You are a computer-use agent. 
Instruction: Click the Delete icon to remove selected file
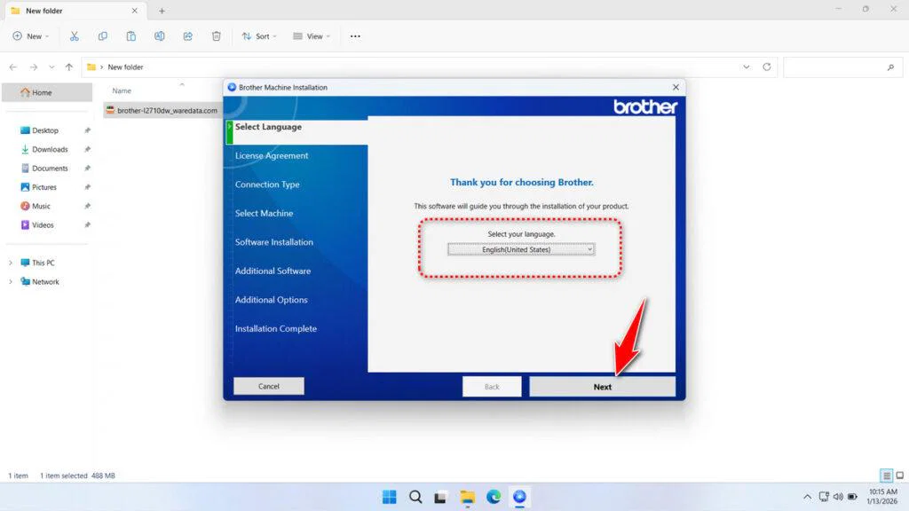[x=216, y=35]
